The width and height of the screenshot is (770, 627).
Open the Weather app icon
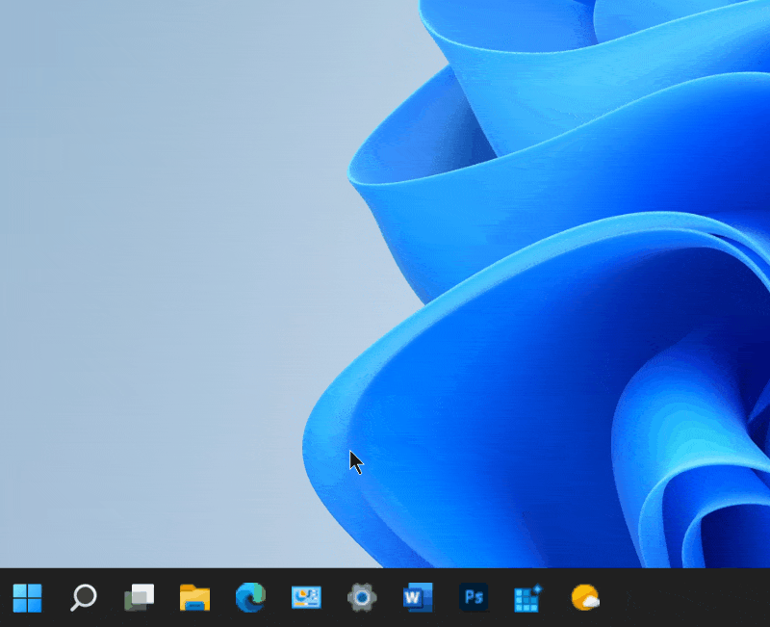(585, 597)
